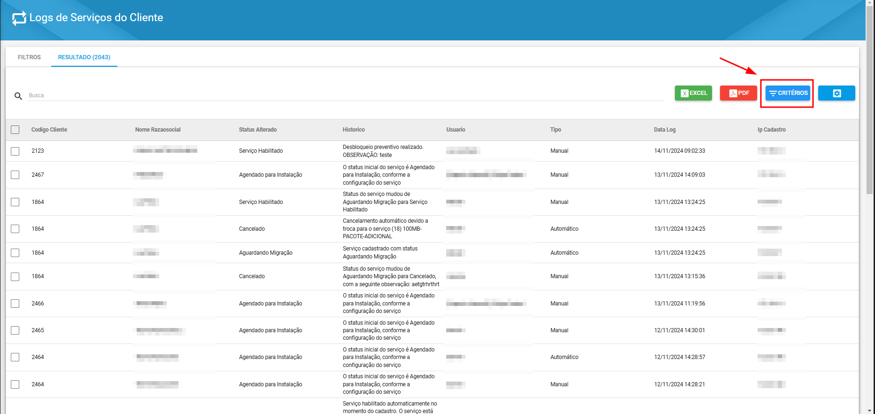Sort by Data Log column header

pos(665,130)
